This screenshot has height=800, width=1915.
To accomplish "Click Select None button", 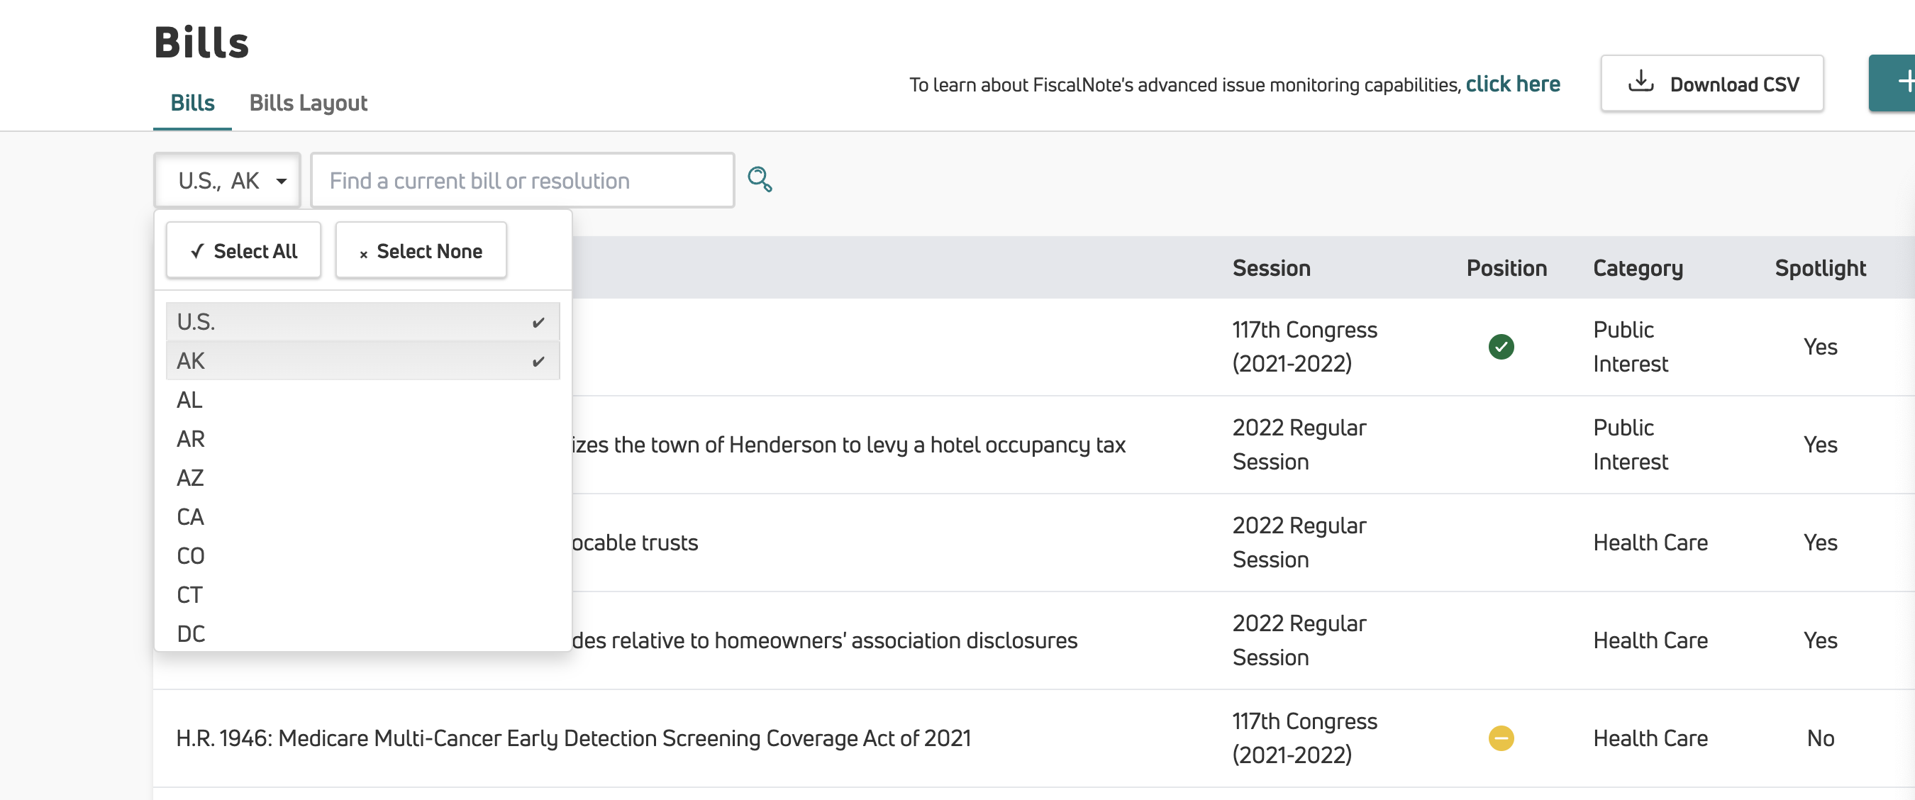I will [x=421, y=250].
